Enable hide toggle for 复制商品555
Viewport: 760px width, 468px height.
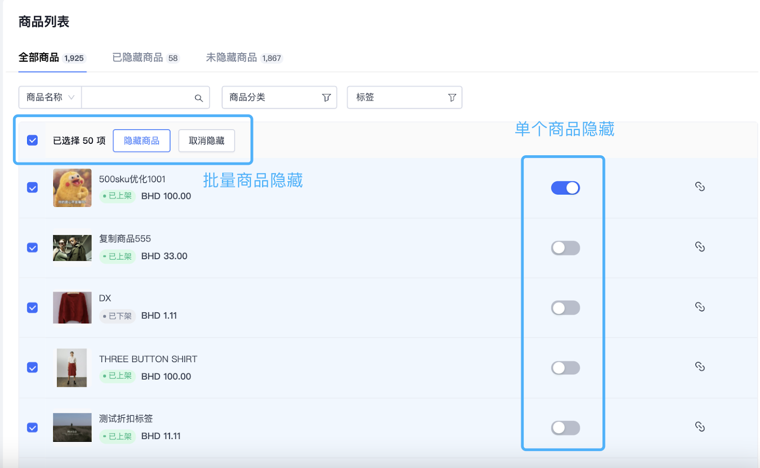tap(565, 248)
